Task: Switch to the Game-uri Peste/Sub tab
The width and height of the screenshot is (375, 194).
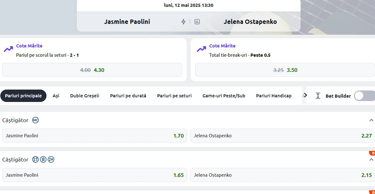Action: click(x=224, y=96)
